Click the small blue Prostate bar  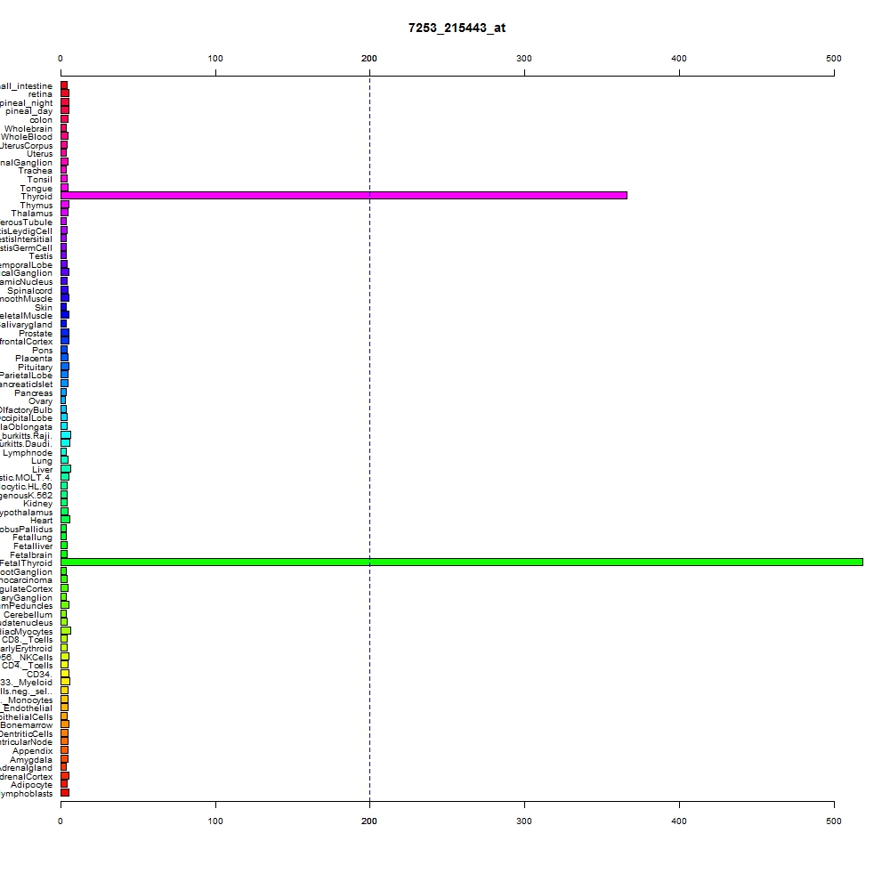pos(65,333)
